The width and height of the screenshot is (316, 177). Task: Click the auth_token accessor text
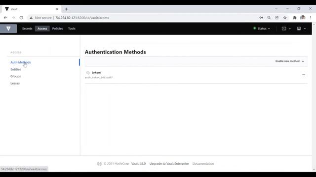[99, 78]
